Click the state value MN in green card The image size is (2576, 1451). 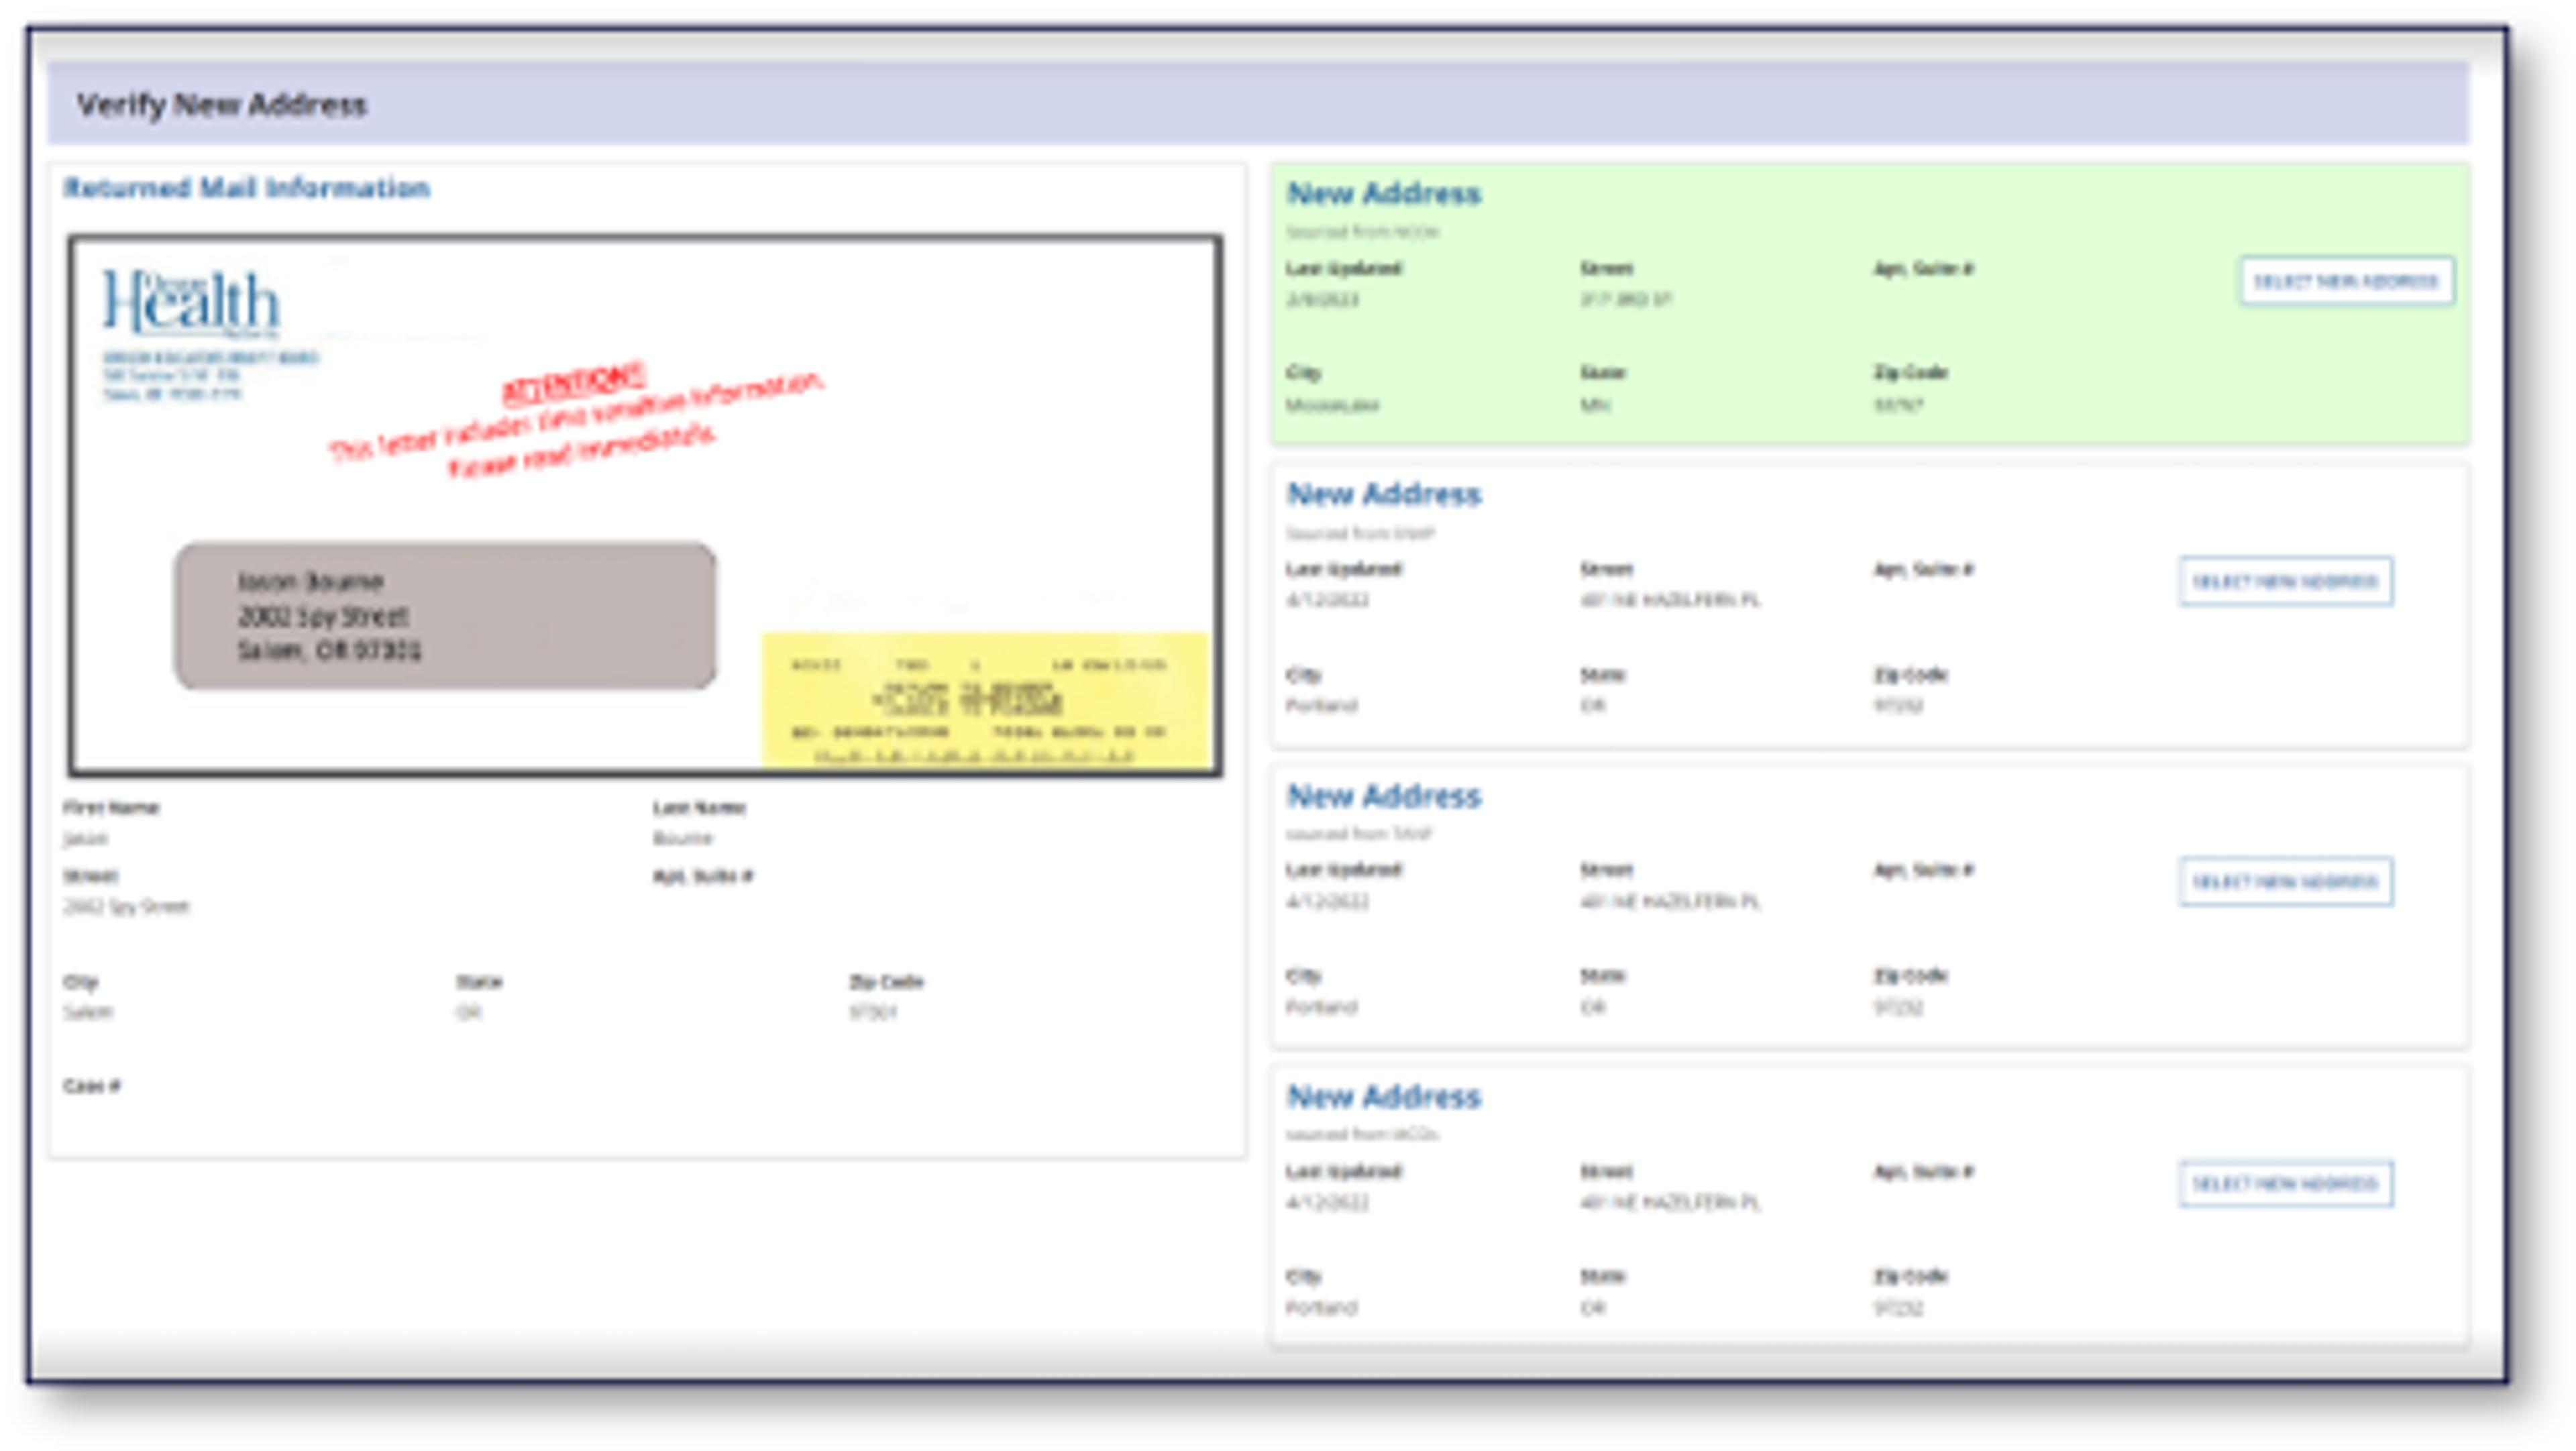(x=1595, y=405)
